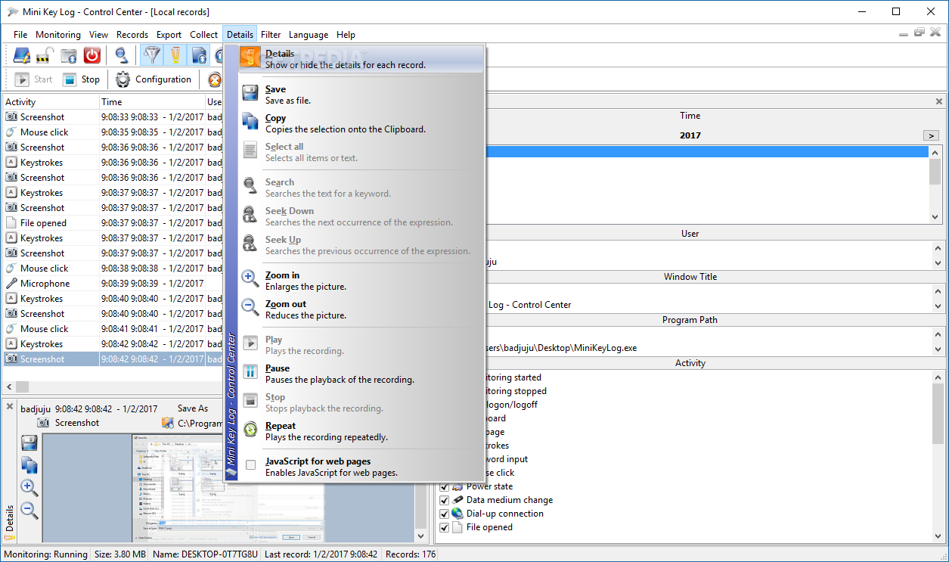The width and height of the screenshot is (949, 562).
Task: Open the Records menu
Action: point(132,35)
